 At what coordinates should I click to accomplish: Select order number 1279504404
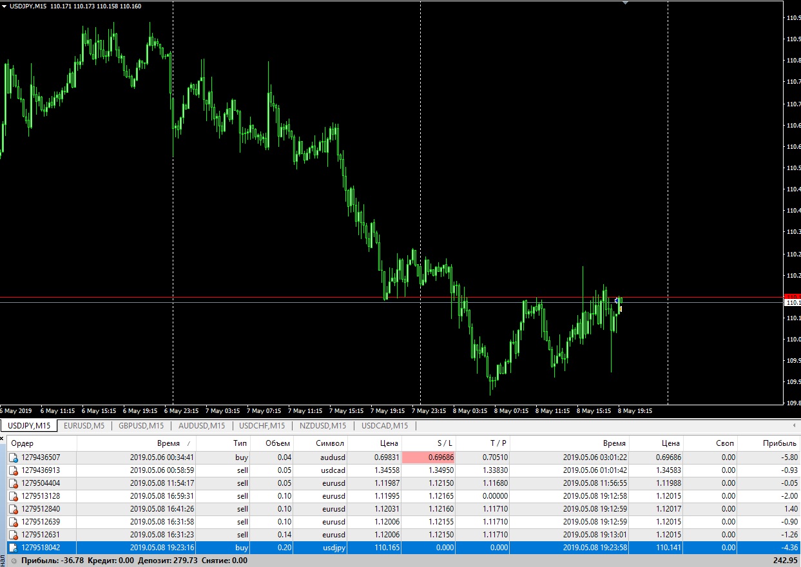[x=41, y=483]
